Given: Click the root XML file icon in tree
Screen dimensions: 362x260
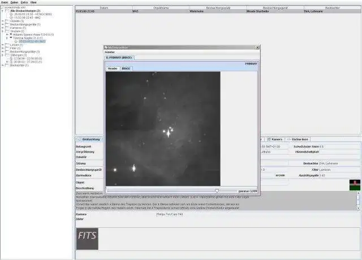Looking at the screenshot, I should click(3, 7).
